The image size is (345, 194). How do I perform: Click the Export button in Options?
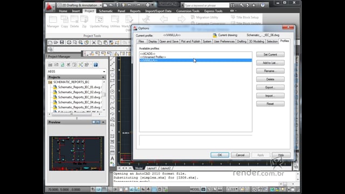click(x=270, y=87)
